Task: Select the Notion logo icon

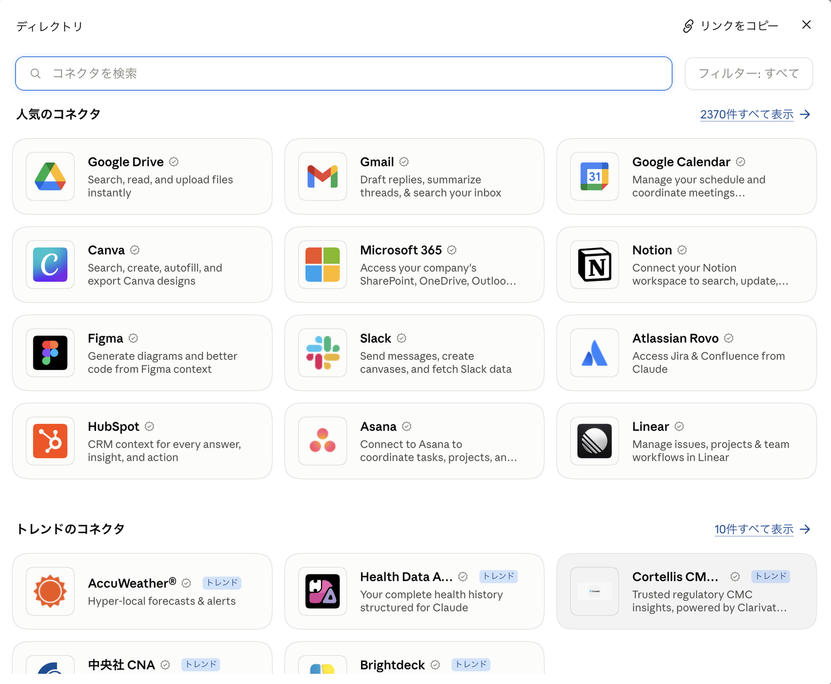Action: pos(595,265)
